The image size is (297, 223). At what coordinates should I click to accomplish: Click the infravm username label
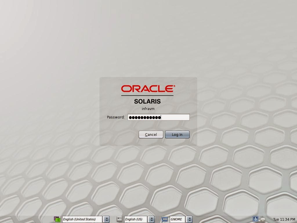[148, 109]
